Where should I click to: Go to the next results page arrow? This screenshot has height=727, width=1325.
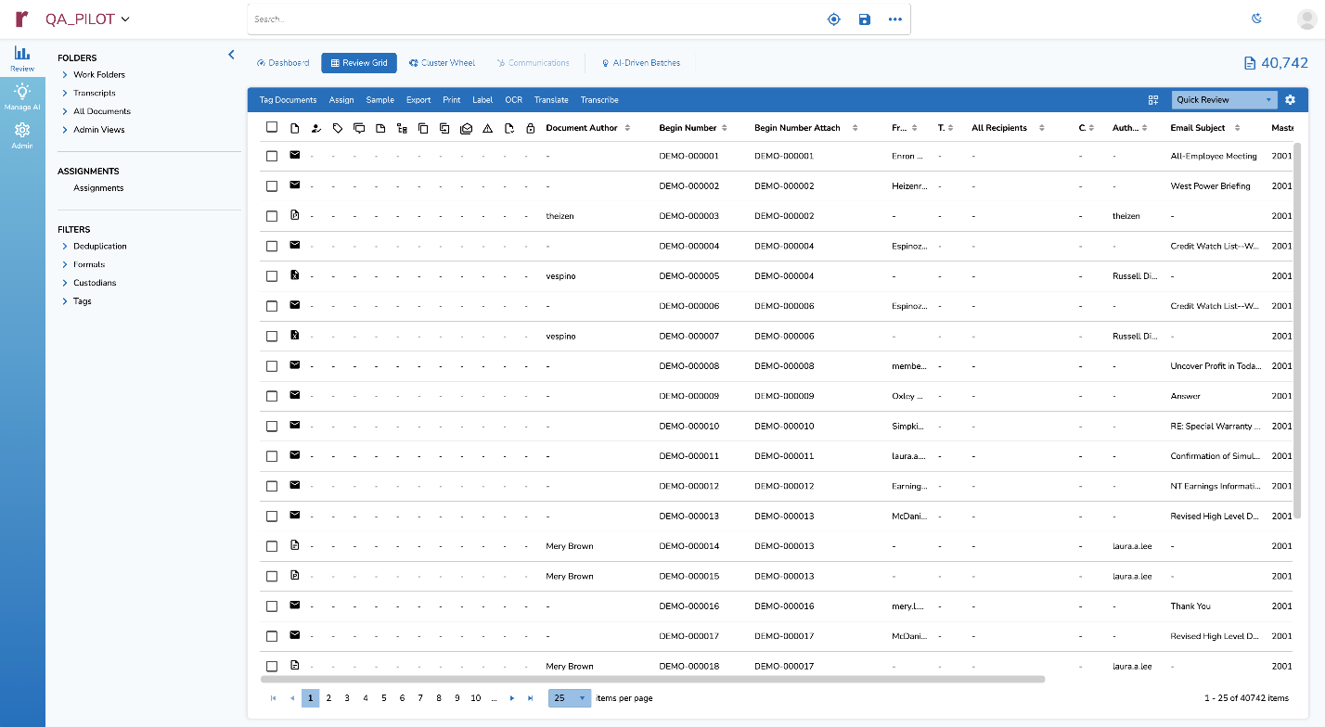point(512,698)
